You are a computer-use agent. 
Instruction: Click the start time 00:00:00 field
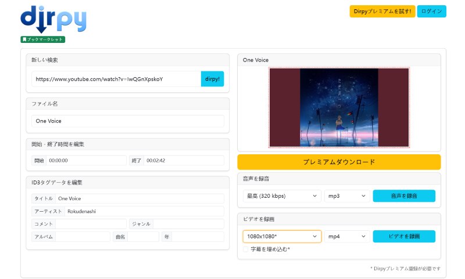click(x=86, y=160)
